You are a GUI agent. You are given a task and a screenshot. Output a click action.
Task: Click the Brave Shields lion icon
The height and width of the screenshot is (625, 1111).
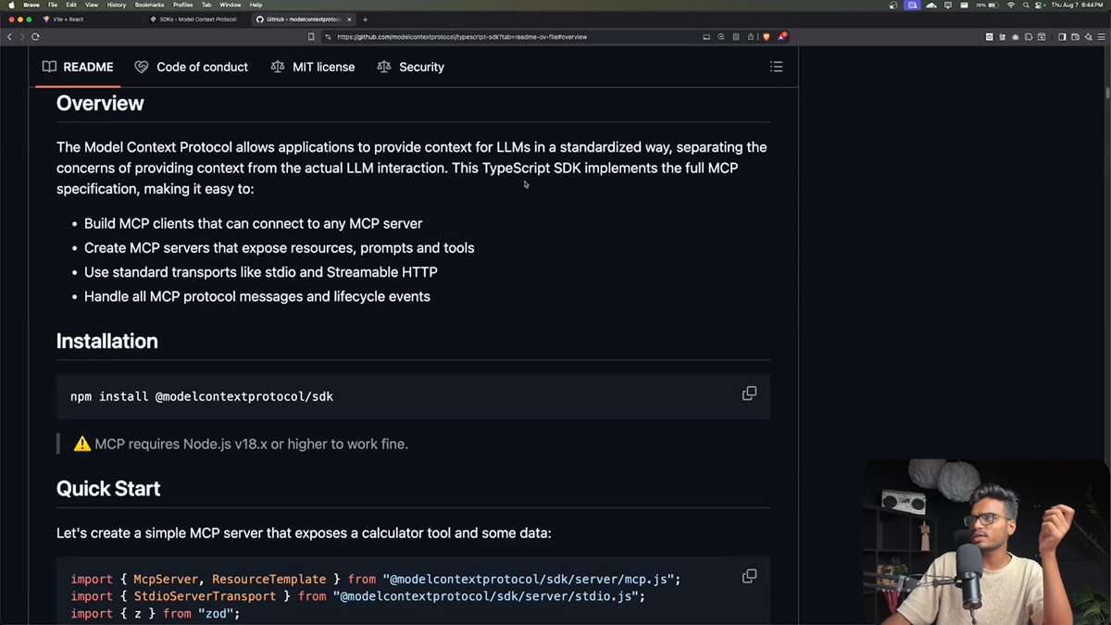767,37
